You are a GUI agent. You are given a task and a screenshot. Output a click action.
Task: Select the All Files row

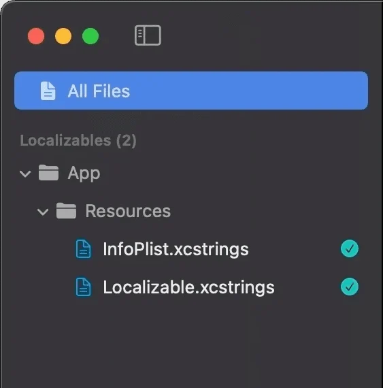point(191,91)
